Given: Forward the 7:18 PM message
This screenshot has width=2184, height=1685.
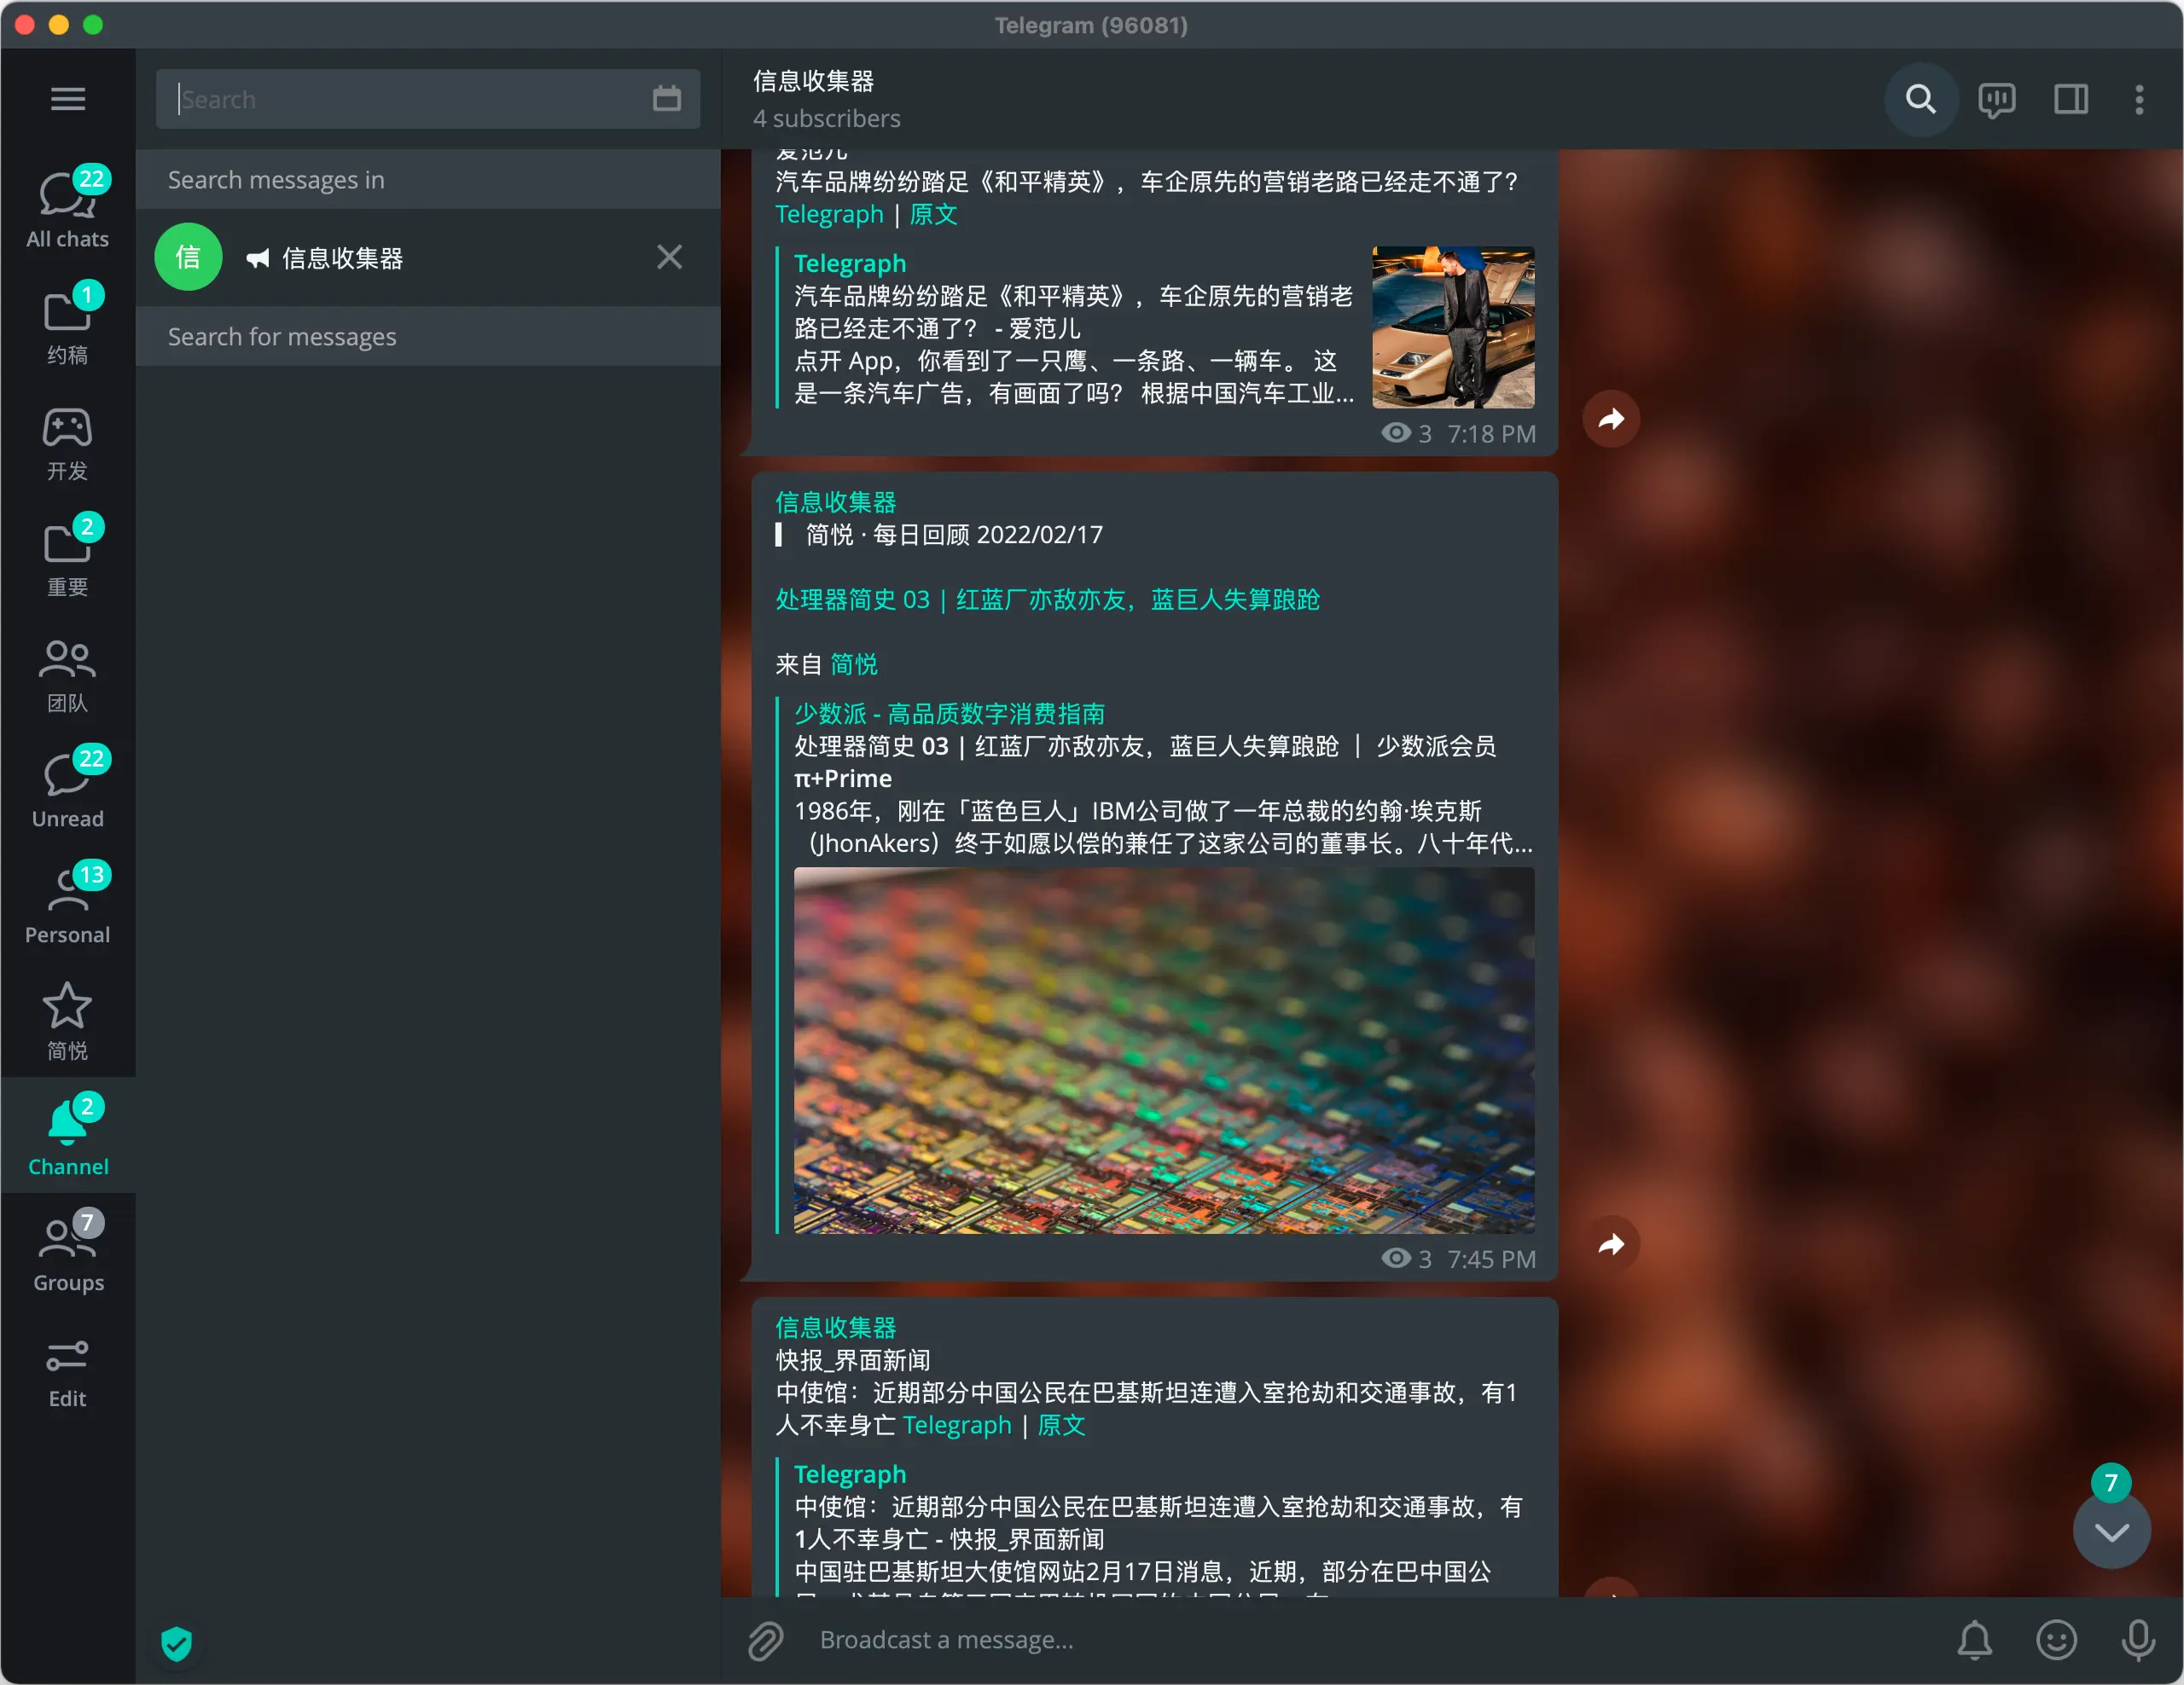Looking at the screenshot, I should coord(1611,419).
